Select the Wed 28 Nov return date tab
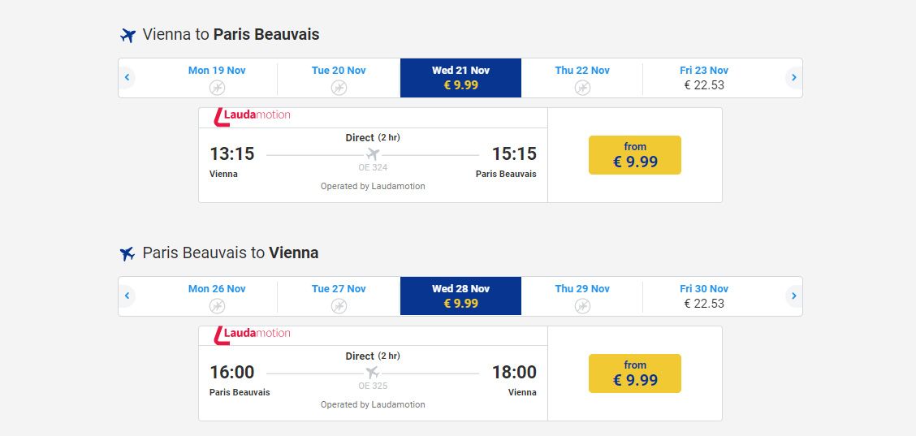The height and width of the screenshot is (436, 916). point(460,296)
